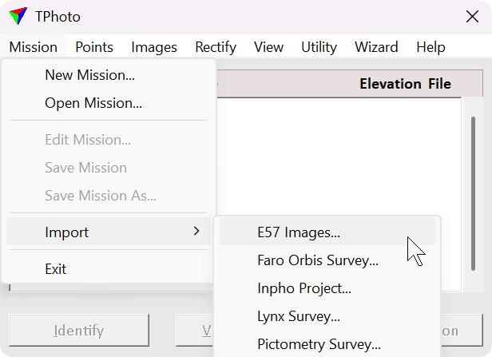Open the Rectify menu

[216, 47]
